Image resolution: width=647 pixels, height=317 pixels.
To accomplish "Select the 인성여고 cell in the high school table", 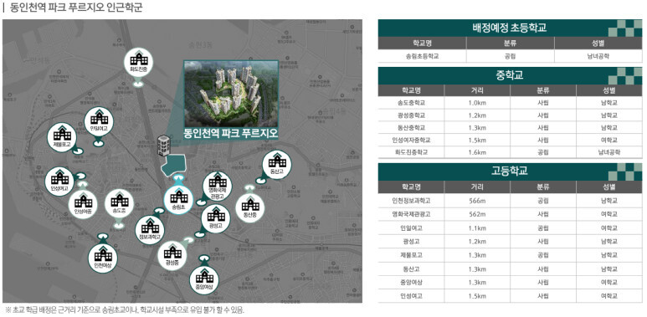I will point(411,296).
